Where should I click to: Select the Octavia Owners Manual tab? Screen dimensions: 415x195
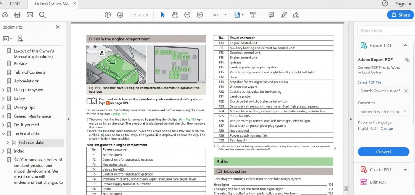click(52, 3)
